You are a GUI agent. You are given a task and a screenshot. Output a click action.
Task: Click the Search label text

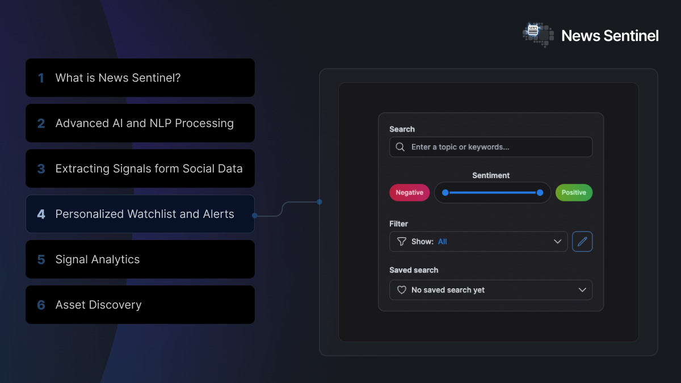pos(402,129)
